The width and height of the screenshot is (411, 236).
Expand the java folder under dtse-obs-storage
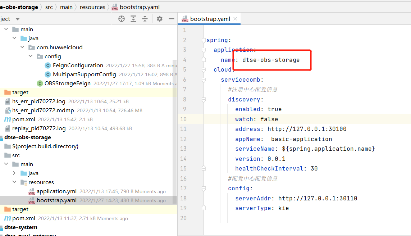pyautogui.click(x=14, y=173)
